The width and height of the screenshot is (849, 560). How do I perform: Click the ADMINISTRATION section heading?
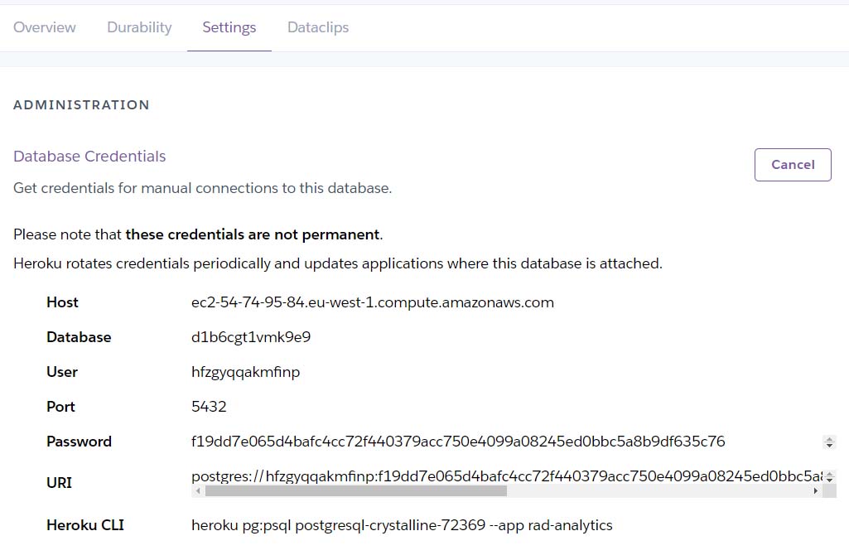(x=81, y=105)
